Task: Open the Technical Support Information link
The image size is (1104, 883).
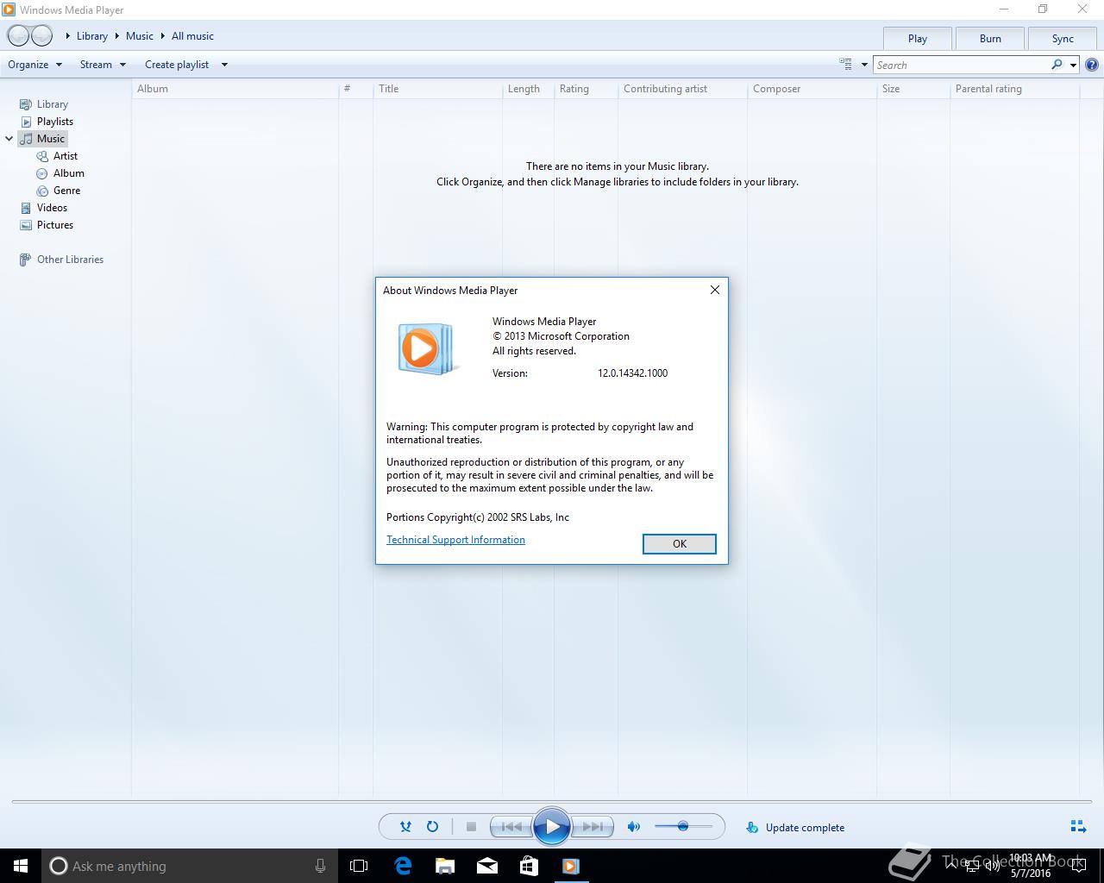Action: tap(455, 540)
